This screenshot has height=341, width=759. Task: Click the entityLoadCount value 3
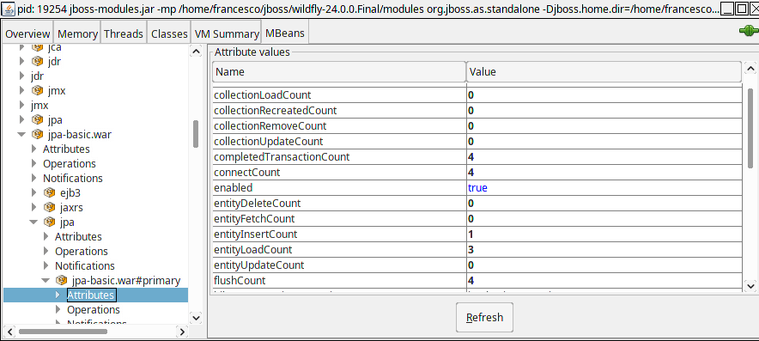[471, 250]
